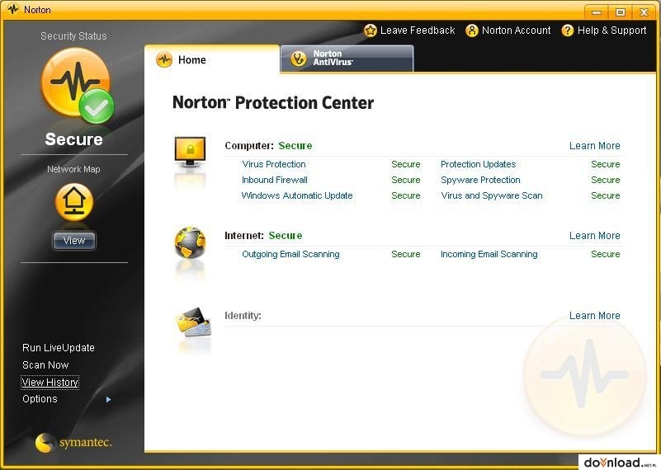
Task: Minimize the Norton window
Action: point(597,12)
